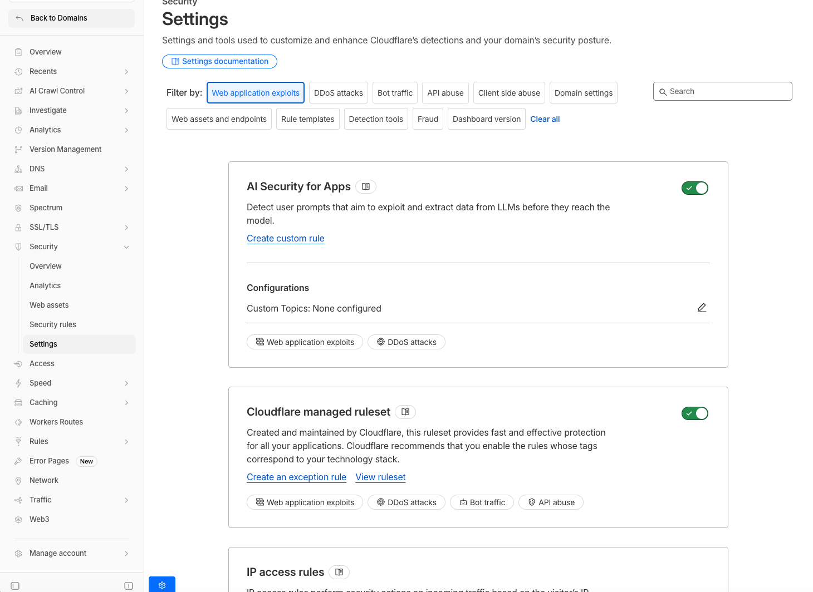The image size is (813, 592).
Task: Expand the Investigate submenu chevron
Action: point(126,110)
